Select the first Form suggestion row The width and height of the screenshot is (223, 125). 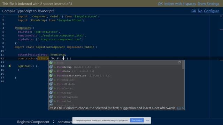115,62
